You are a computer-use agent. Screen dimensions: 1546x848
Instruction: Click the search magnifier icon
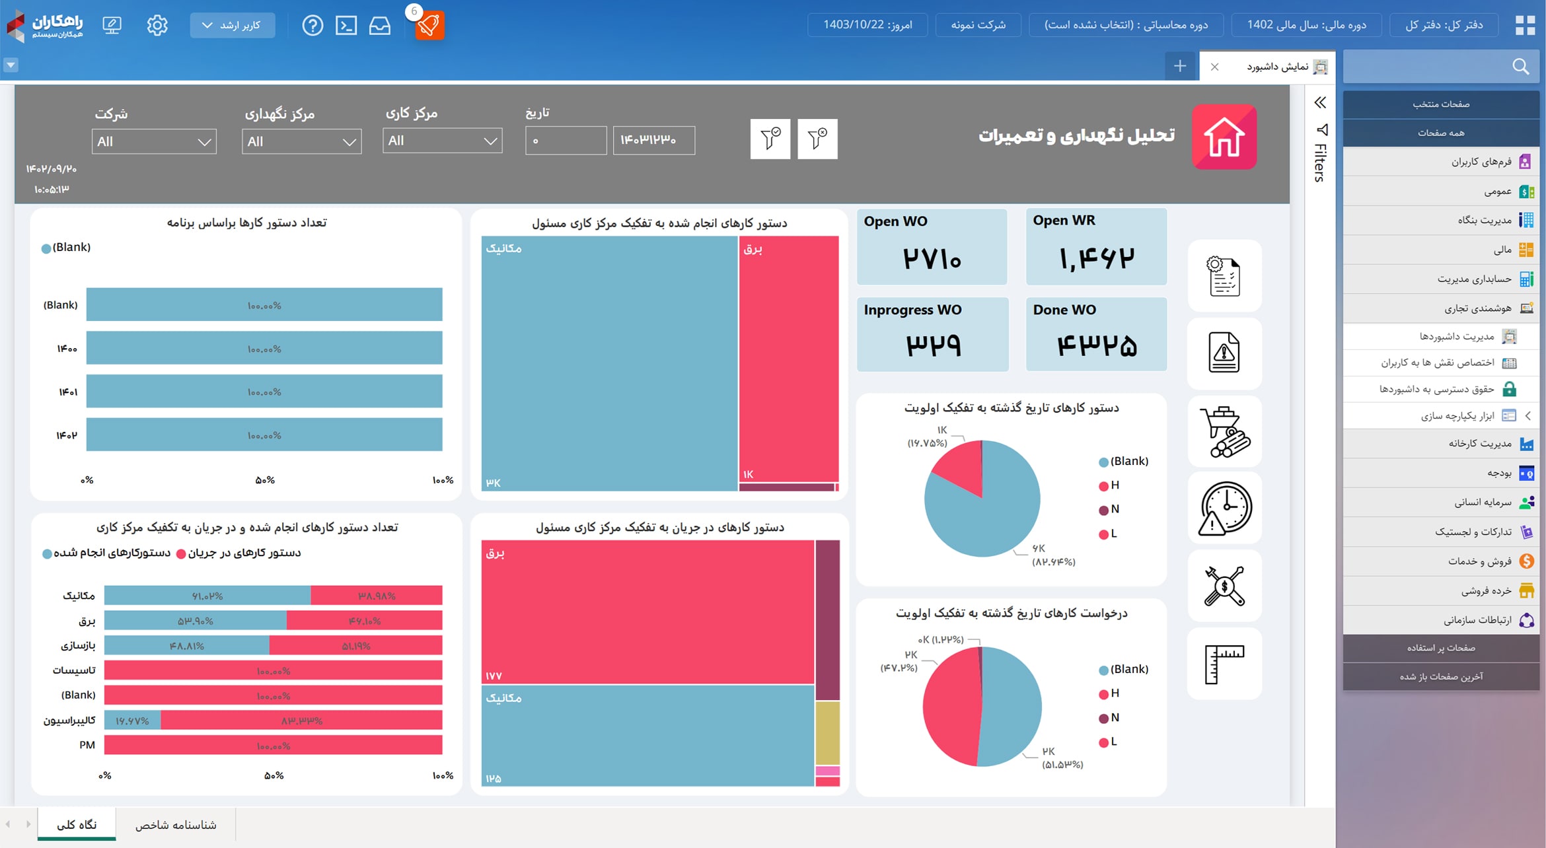pyautogui.click(x=1521, y=66)
